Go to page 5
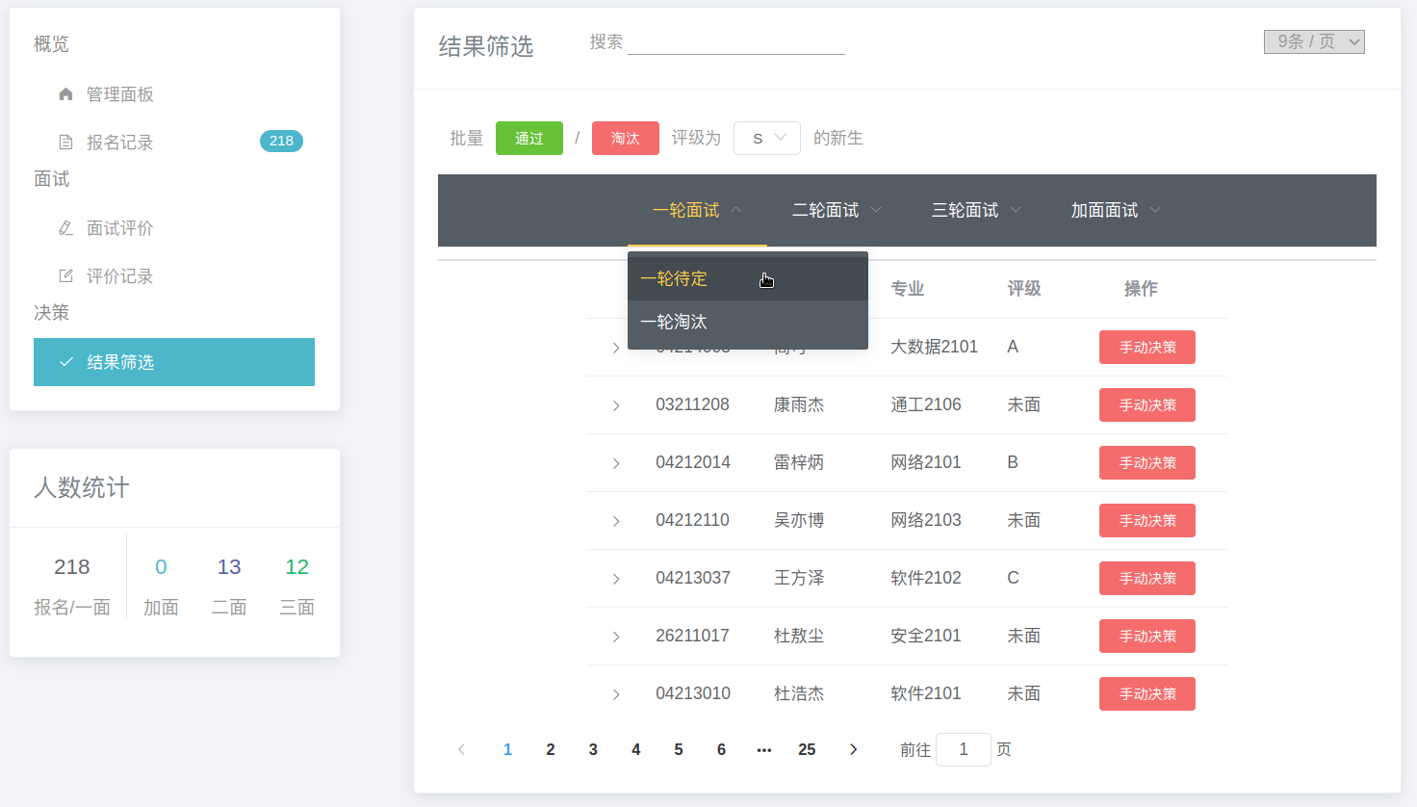The image size is (1417, 807). click(x=679, y=749)
